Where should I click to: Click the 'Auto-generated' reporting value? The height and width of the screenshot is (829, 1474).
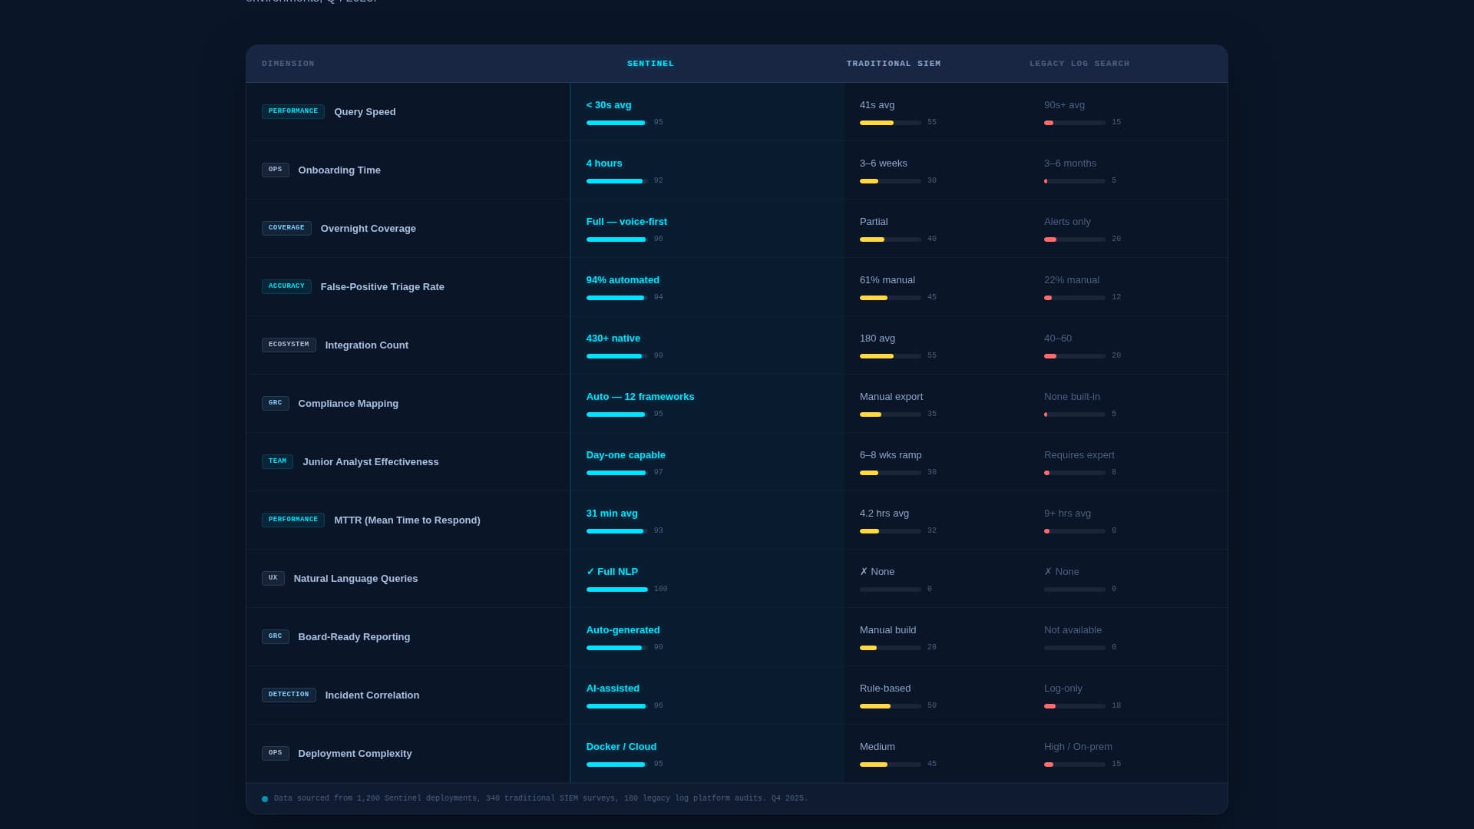pos(623,630)
